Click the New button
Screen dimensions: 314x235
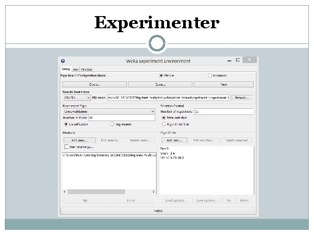[224, 84]
